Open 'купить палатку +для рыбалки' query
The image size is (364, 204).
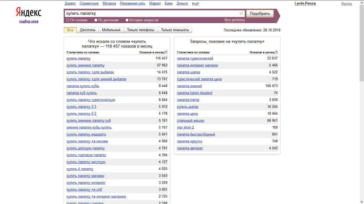pyautogui.click(x=90, y=72)
